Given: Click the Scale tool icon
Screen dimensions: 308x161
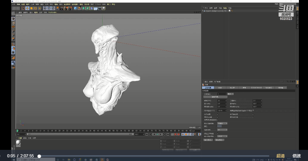Looking at the screenshot, I should pos(32,8).
